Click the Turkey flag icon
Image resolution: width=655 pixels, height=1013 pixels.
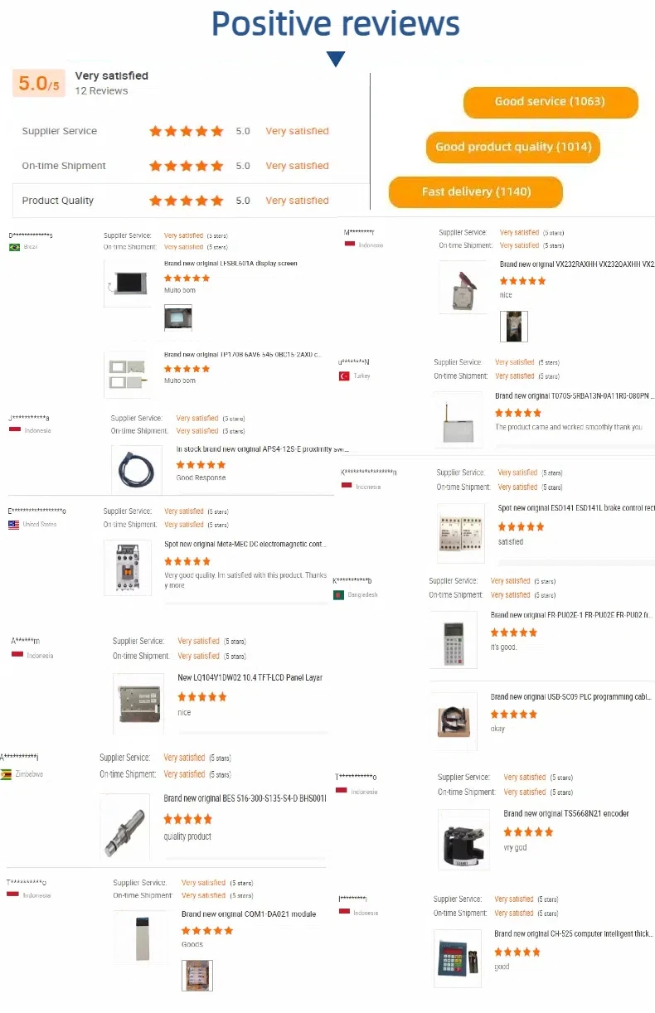(x=344, y=376)
